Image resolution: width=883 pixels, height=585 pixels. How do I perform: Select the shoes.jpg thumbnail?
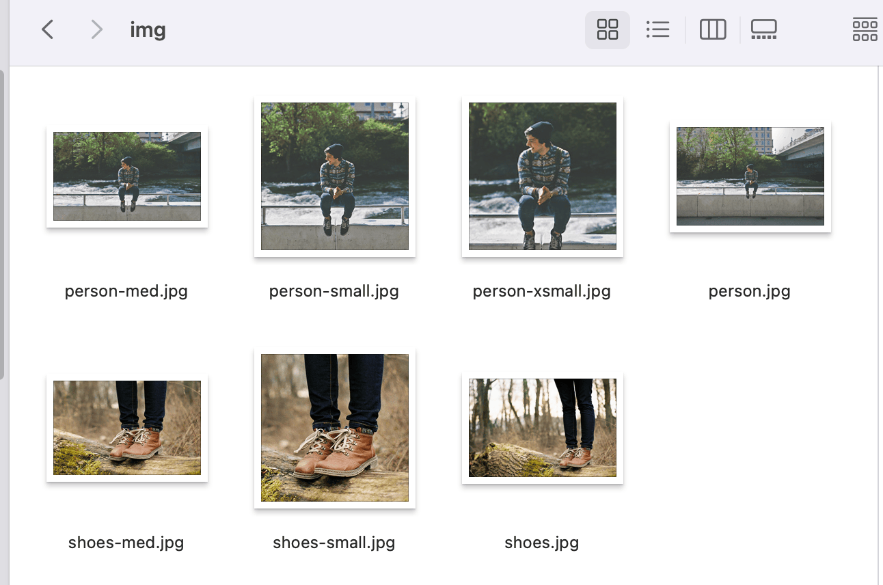coord(543,428)
